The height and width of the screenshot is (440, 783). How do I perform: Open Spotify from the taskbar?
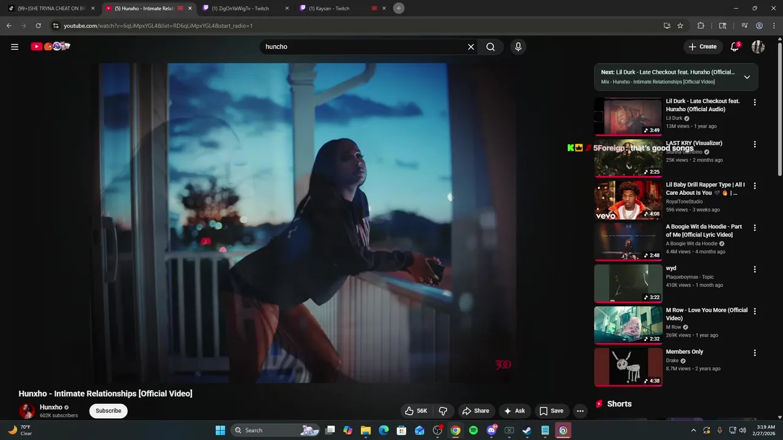473,430
